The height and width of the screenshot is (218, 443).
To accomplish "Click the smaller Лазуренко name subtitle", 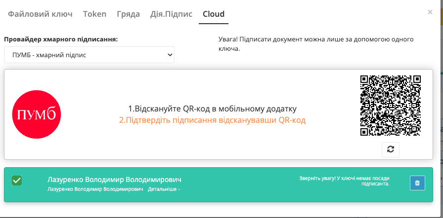I will tap(95, 189).
